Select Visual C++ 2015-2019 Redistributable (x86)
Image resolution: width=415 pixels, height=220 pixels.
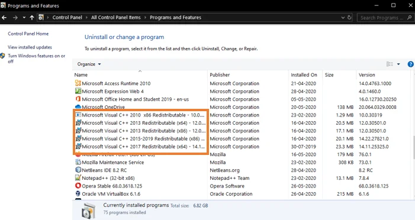tap(143, 138)
